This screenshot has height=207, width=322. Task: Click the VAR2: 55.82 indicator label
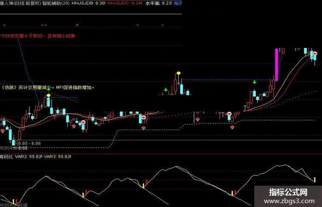[x=28, y=157]
